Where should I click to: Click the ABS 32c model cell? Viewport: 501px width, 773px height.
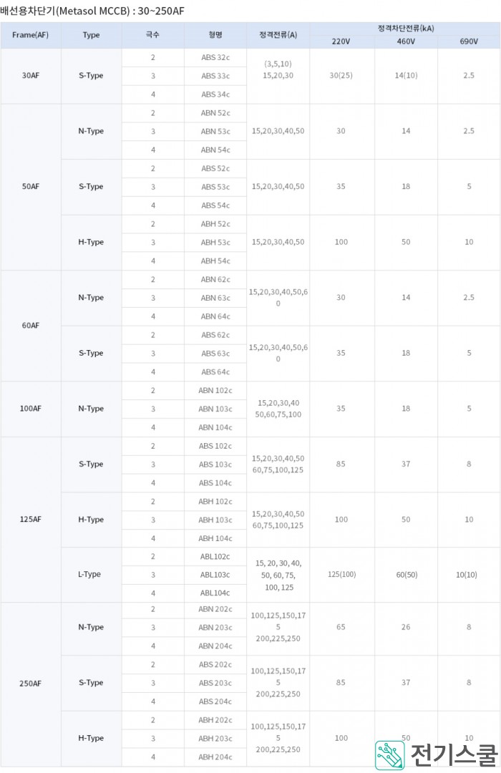coord(215,57)
